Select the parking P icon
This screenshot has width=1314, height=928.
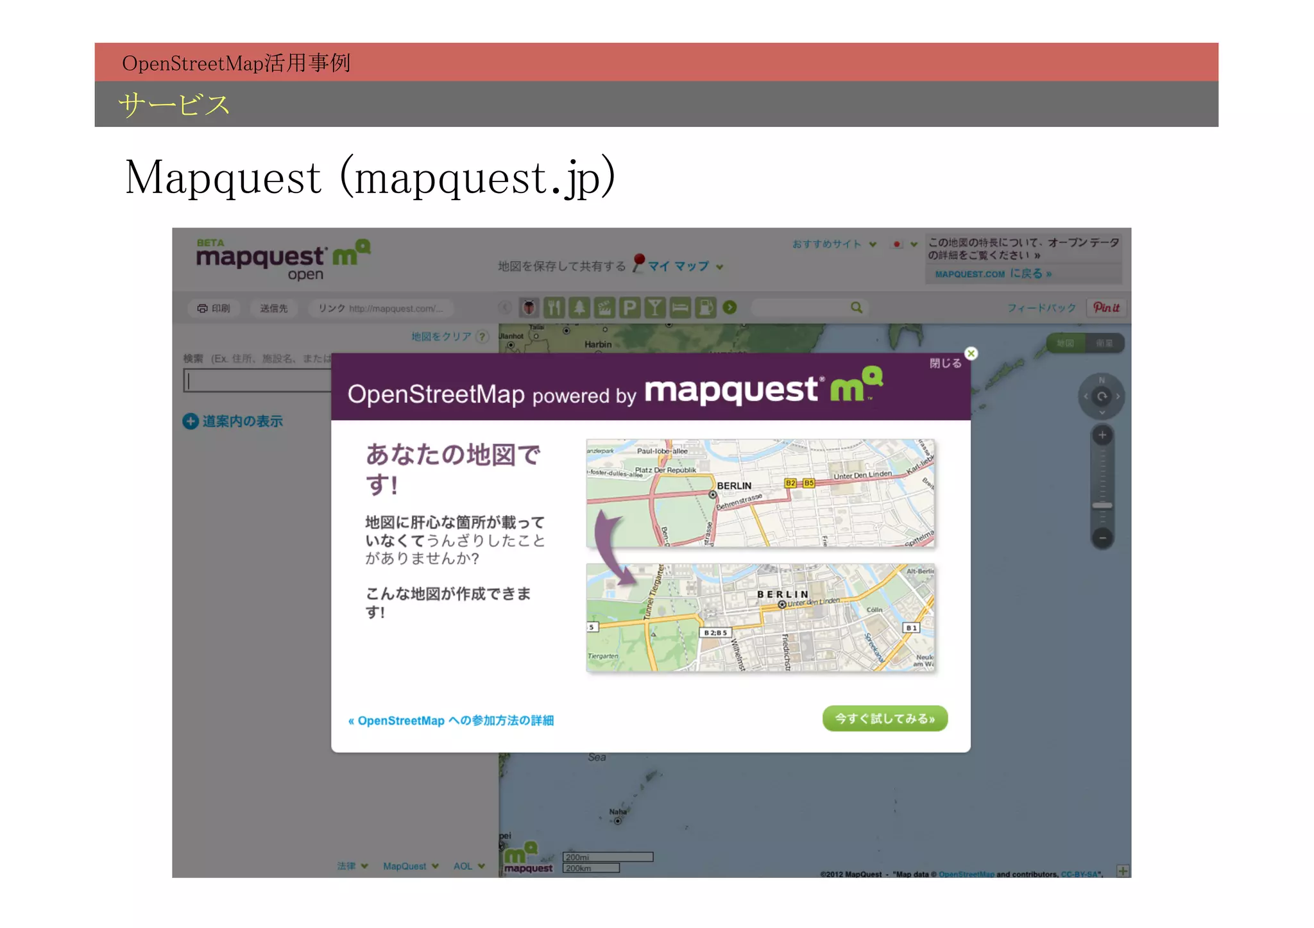[x=630, y=308]
